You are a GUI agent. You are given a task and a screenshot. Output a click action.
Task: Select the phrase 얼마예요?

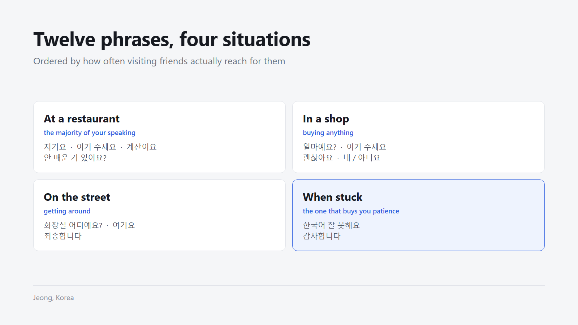pyautogui.click(x=320, y=147)
